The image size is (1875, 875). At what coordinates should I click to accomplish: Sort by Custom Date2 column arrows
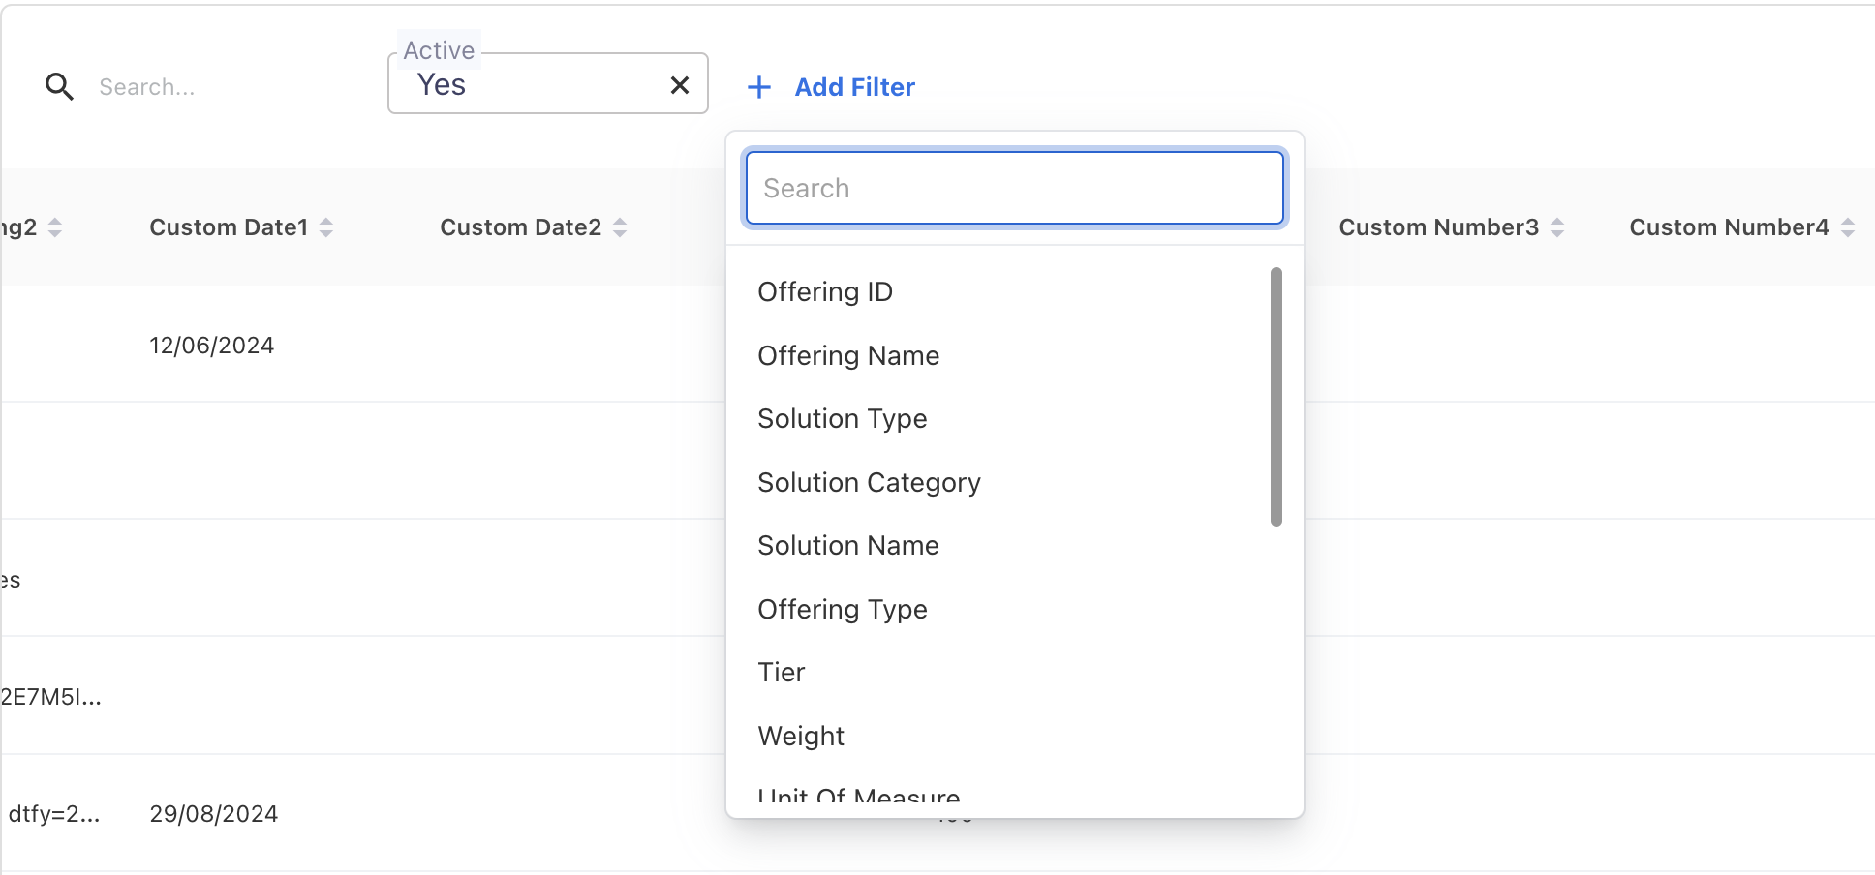(620, 227)
